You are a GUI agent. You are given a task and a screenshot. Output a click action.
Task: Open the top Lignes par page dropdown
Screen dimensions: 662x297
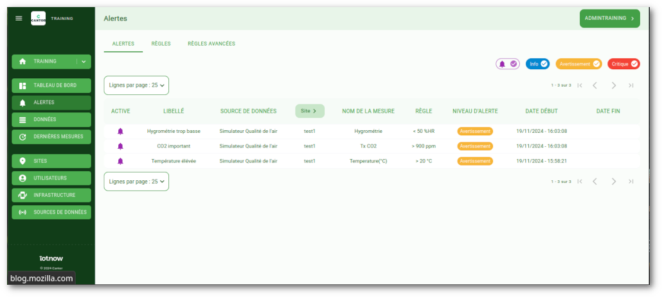pyautogui.click(x=136, y=85)
